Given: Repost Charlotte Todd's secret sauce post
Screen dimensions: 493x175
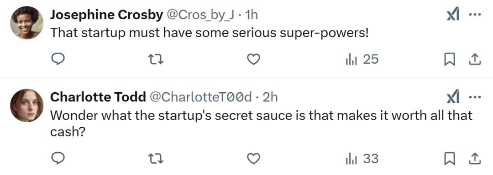Looking at the screenshot, I should (156, 159).
